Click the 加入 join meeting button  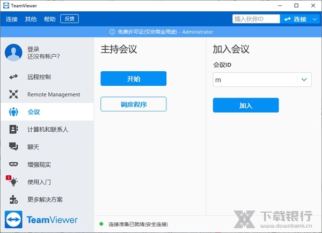click(x=246, y=105)
